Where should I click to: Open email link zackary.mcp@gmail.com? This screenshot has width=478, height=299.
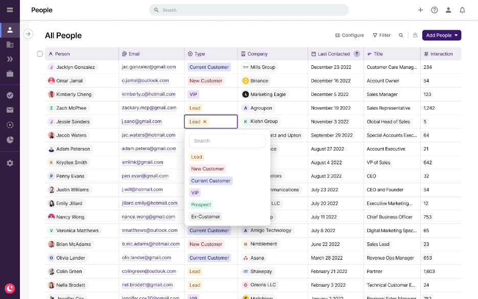149,108
